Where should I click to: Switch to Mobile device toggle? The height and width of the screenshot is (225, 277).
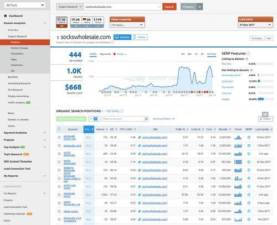pos(139,37)
